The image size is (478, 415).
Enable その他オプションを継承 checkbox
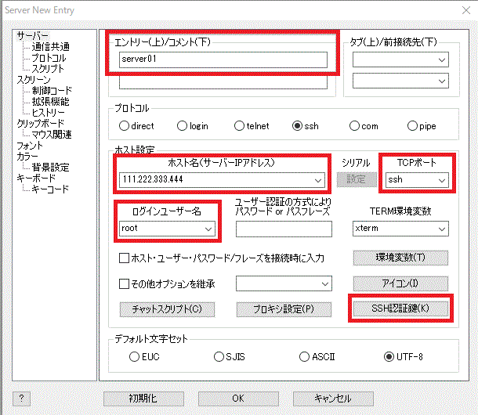(124, 283)
